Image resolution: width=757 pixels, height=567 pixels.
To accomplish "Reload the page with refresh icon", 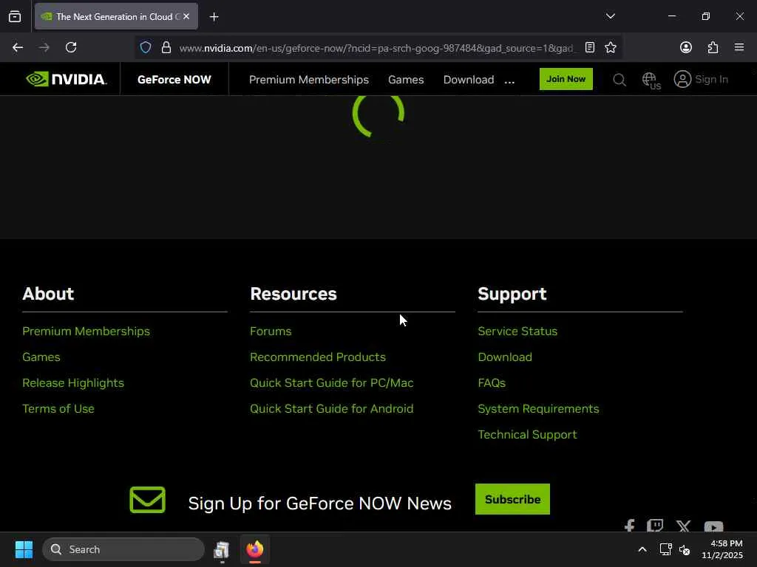I will point(71,47).
